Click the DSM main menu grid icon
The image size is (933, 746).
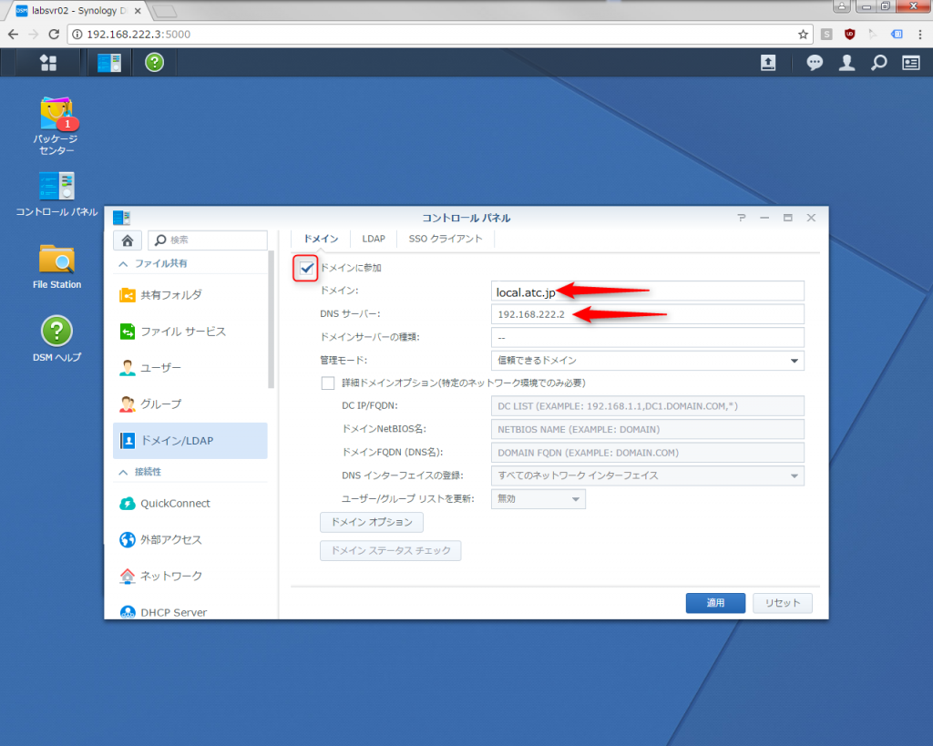pyautogui.click(x=48, y=62)
